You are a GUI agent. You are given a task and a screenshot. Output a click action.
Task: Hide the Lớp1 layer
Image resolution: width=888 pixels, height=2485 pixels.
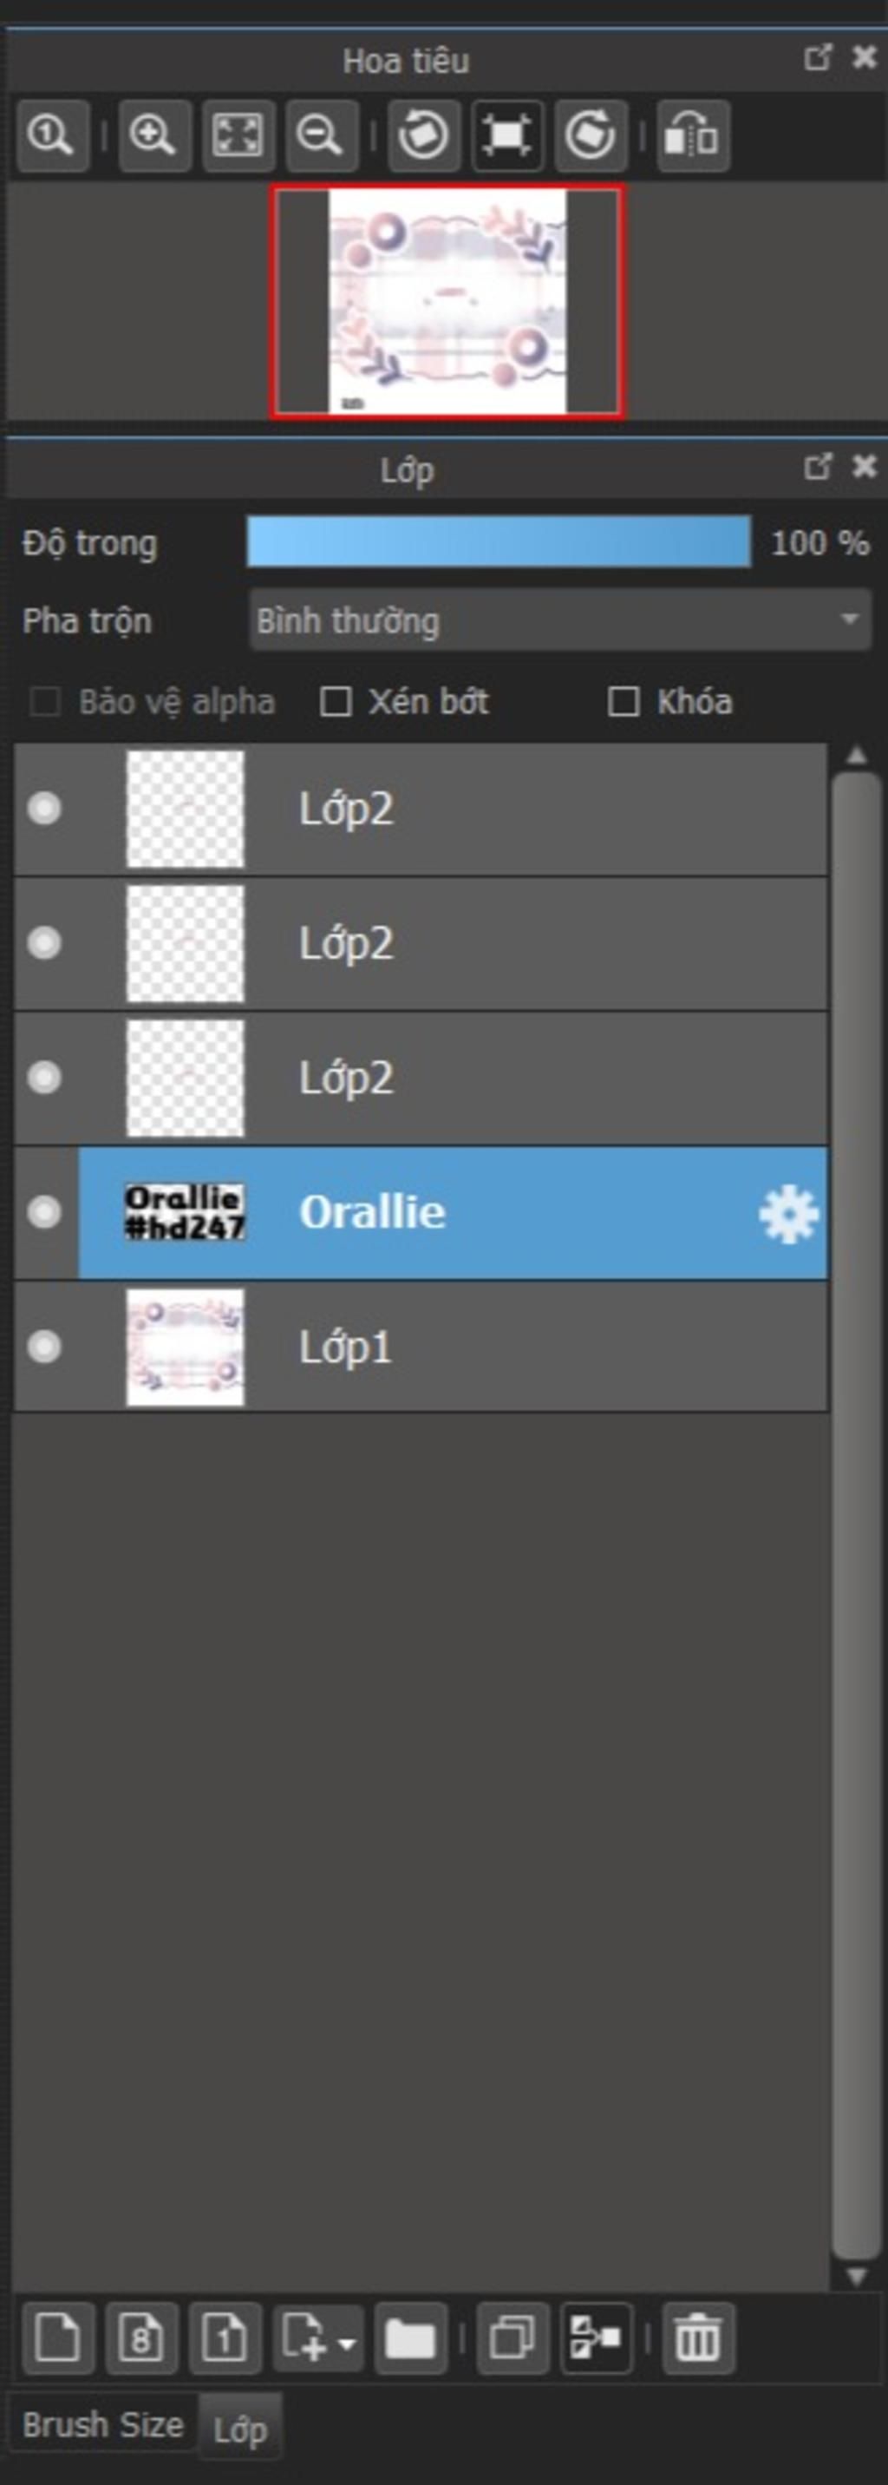tap(44, 1347)
